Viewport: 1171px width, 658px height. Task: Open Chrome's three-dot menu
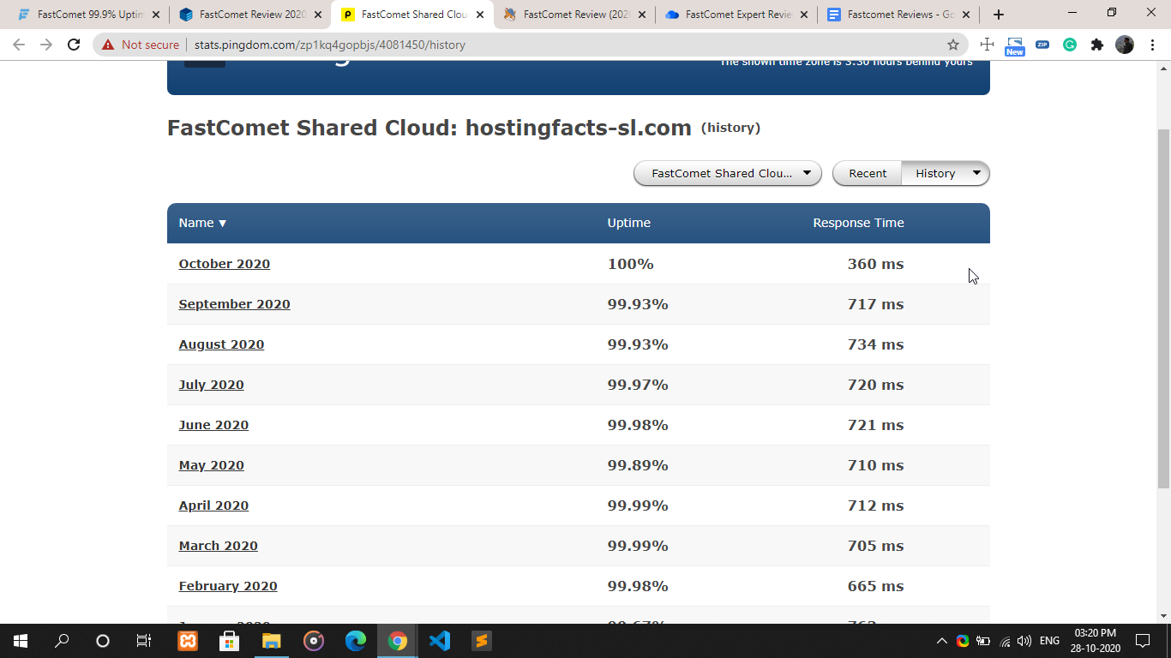1153,45
